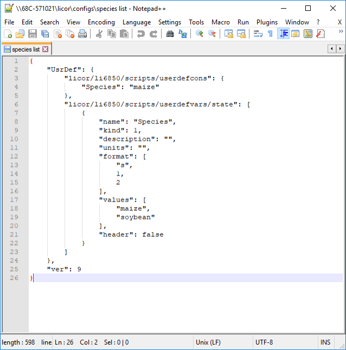346x350 pixels.
Task: Open the ? help menu
Action: tap(318, 22)
